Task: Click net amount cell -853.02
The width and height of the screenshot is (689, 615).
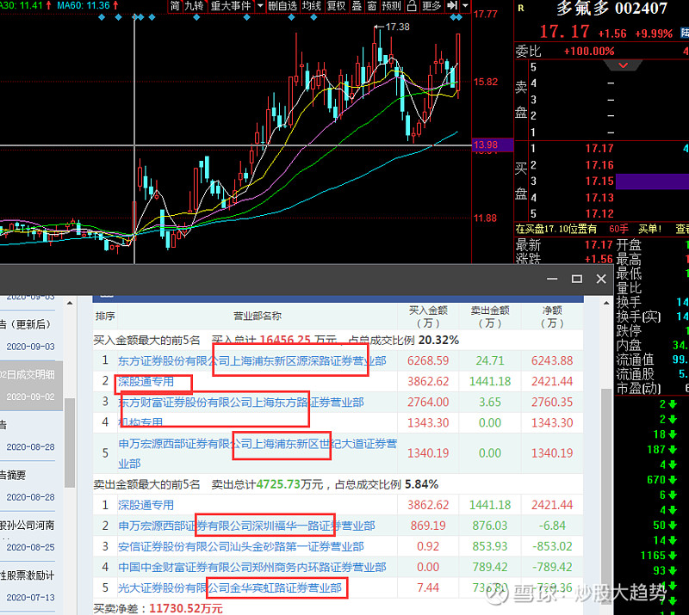Action: (552, 546)
